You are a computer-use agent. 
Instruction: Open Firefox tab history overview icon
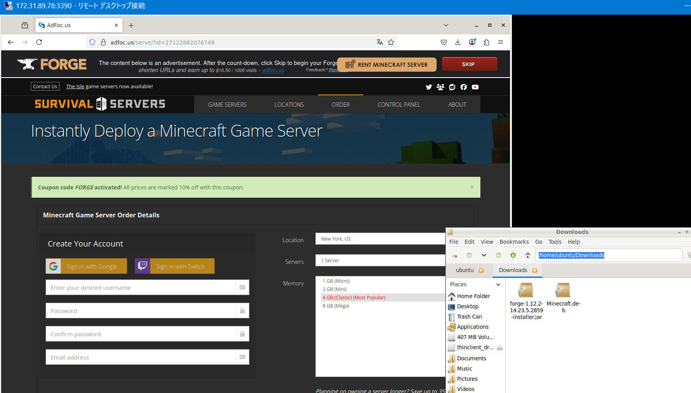tap(25, 25)
